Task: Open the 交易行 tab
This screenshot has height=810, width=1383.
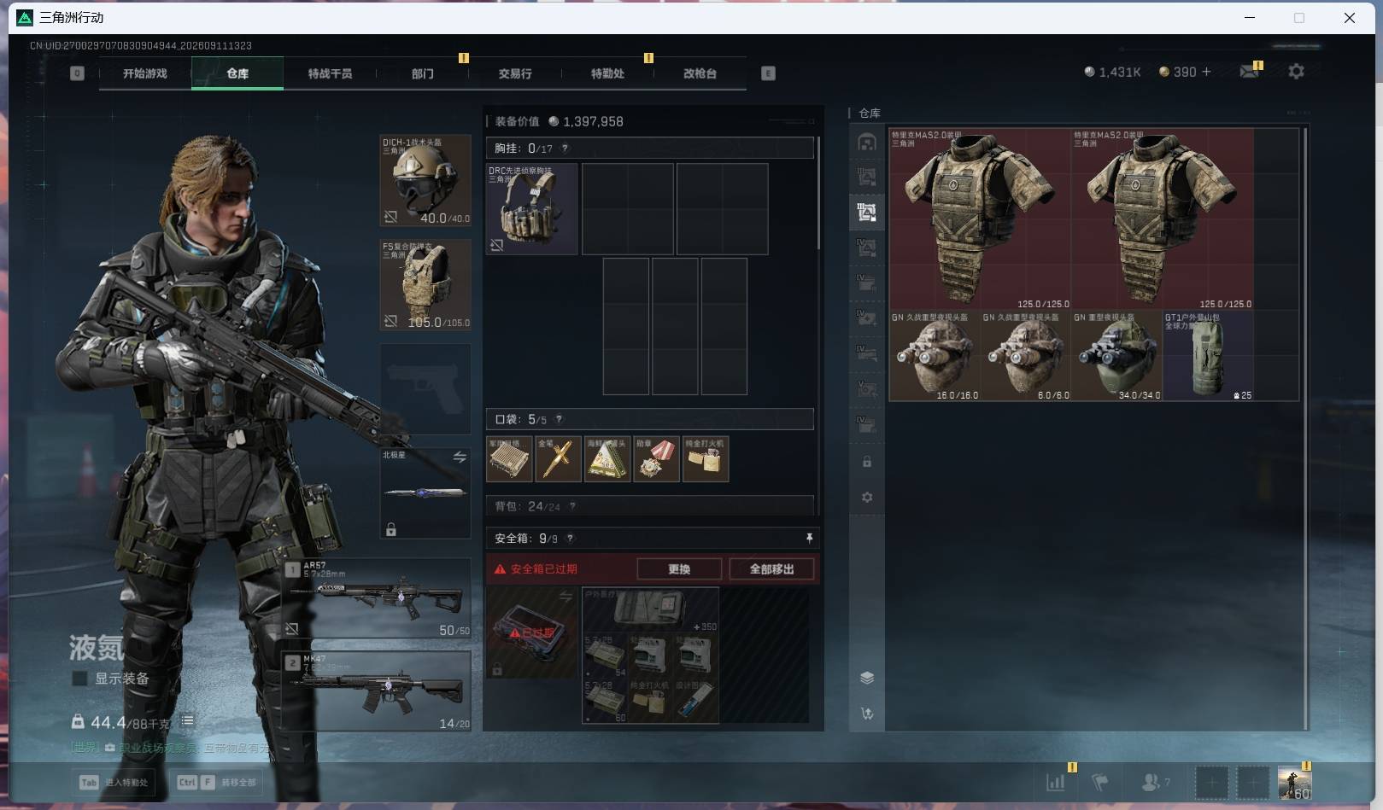Action: (x=515, y=73)
